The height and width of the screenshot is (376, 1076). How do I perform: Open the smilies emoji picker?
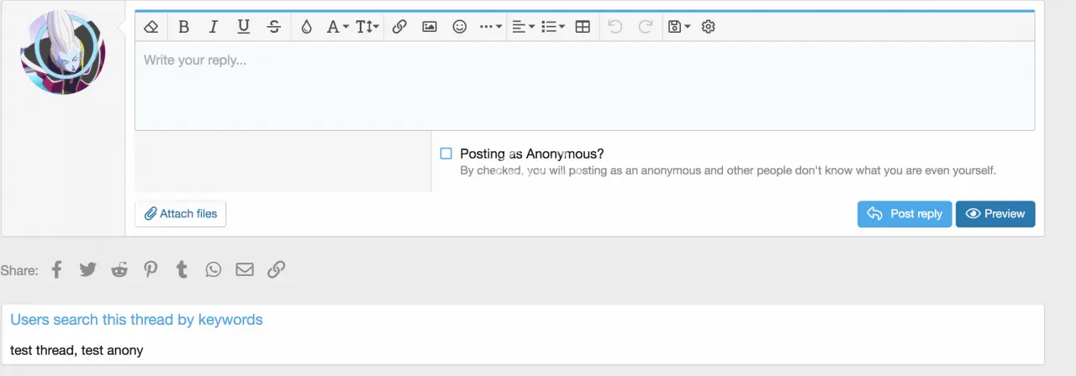point(460,27)
